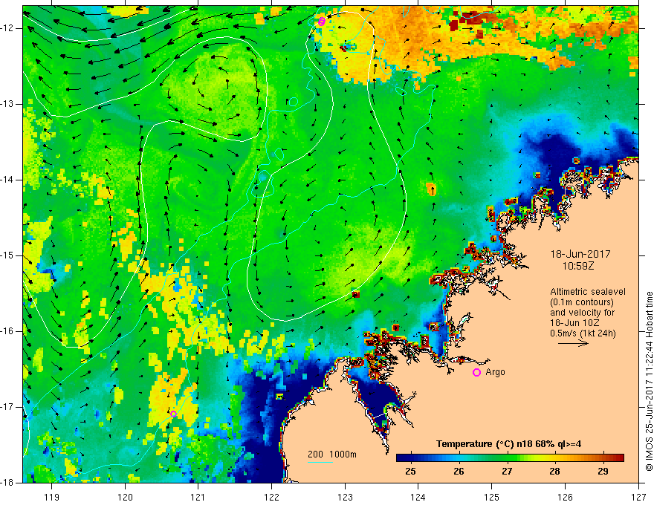Click the green 27 degree colorbar section

[x=507, y=458]
